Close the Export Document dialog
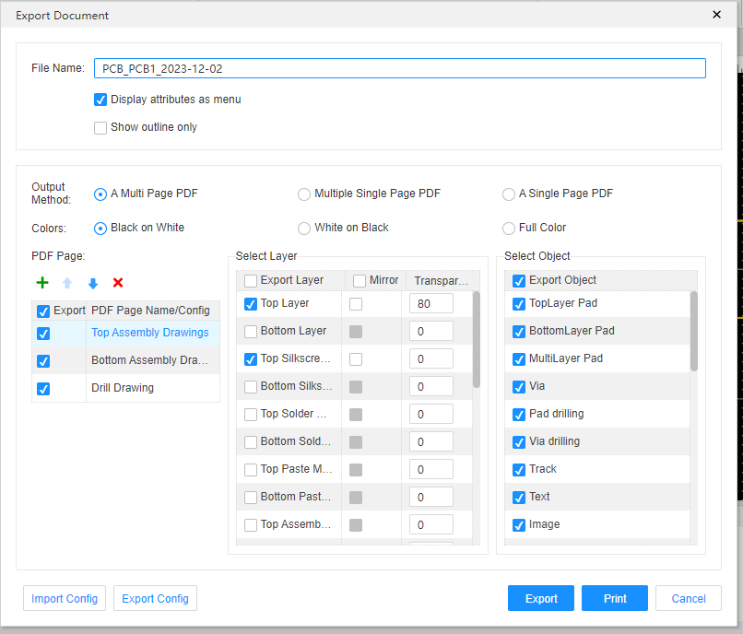The width and height of the screenshot is (743, 634). point(717,15)
